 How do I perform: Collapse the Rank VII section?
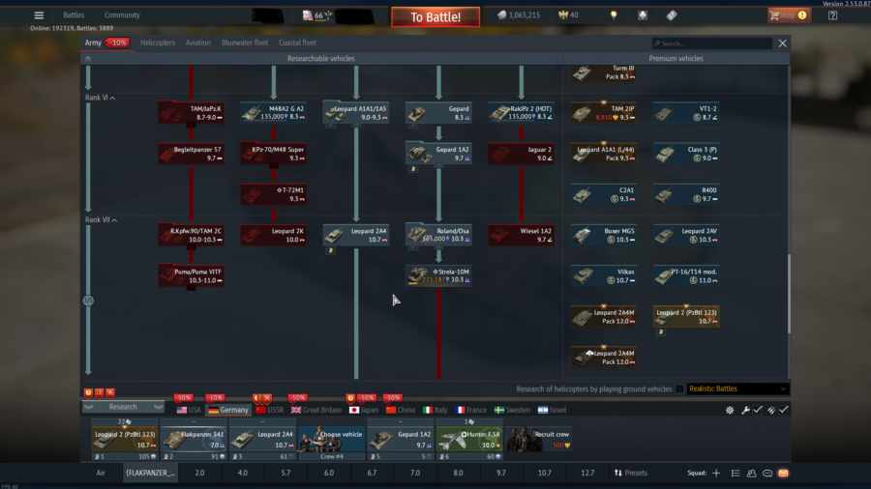pos(114,220)
